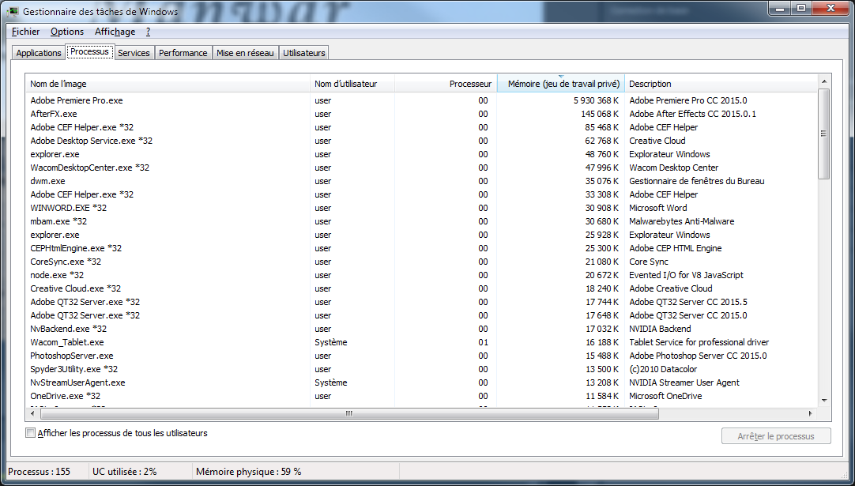Screen dimensions: 855x486
Task: Click the Task Manager title bar icon
Action: (13, 11)
